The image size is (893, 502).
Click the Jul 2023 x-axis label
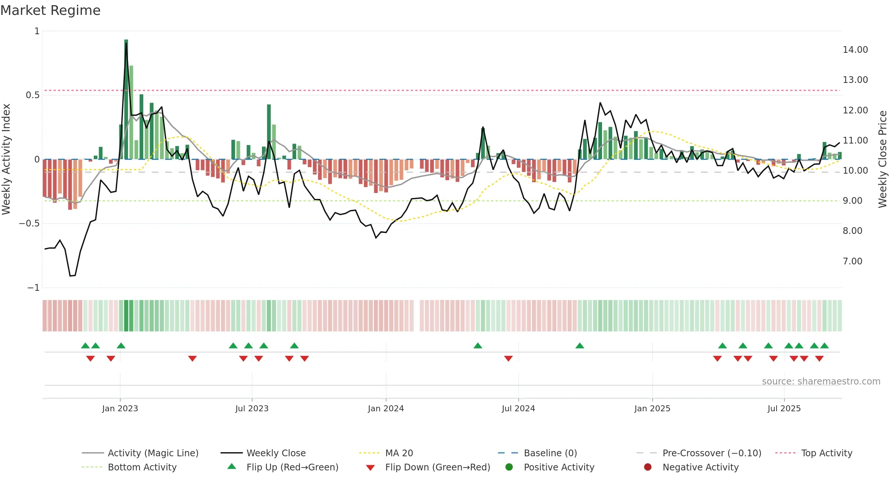point(252,408)
